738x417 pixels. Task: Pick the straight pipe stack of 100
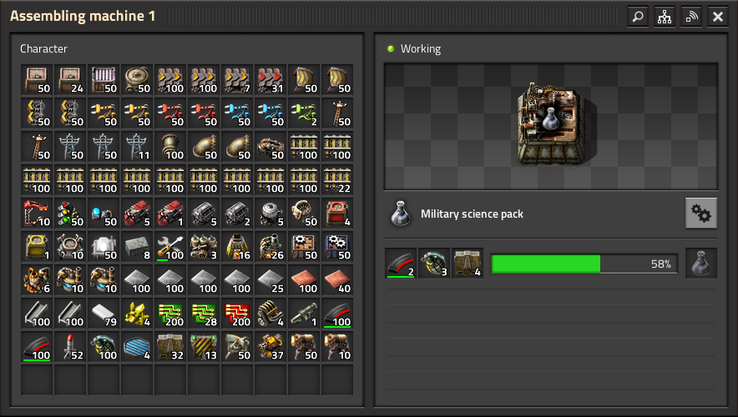170,147
